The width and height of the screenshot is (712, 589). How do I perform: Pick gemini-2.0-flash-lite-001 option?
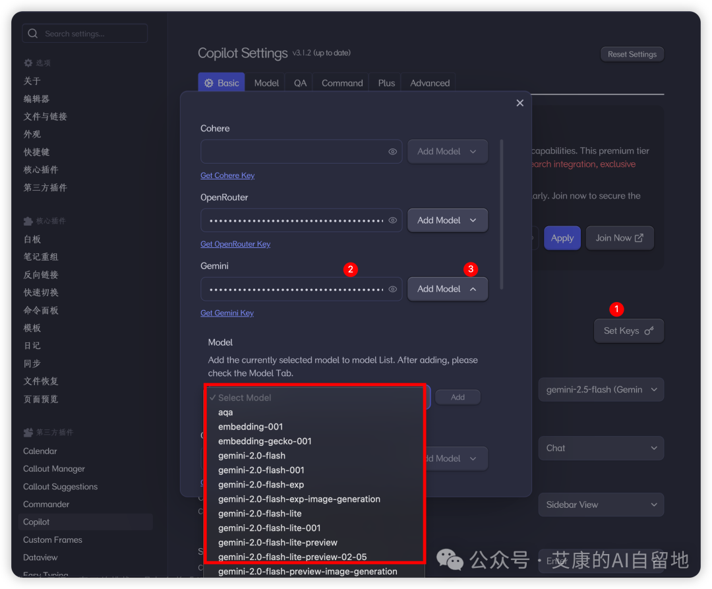tap(314, 528)
